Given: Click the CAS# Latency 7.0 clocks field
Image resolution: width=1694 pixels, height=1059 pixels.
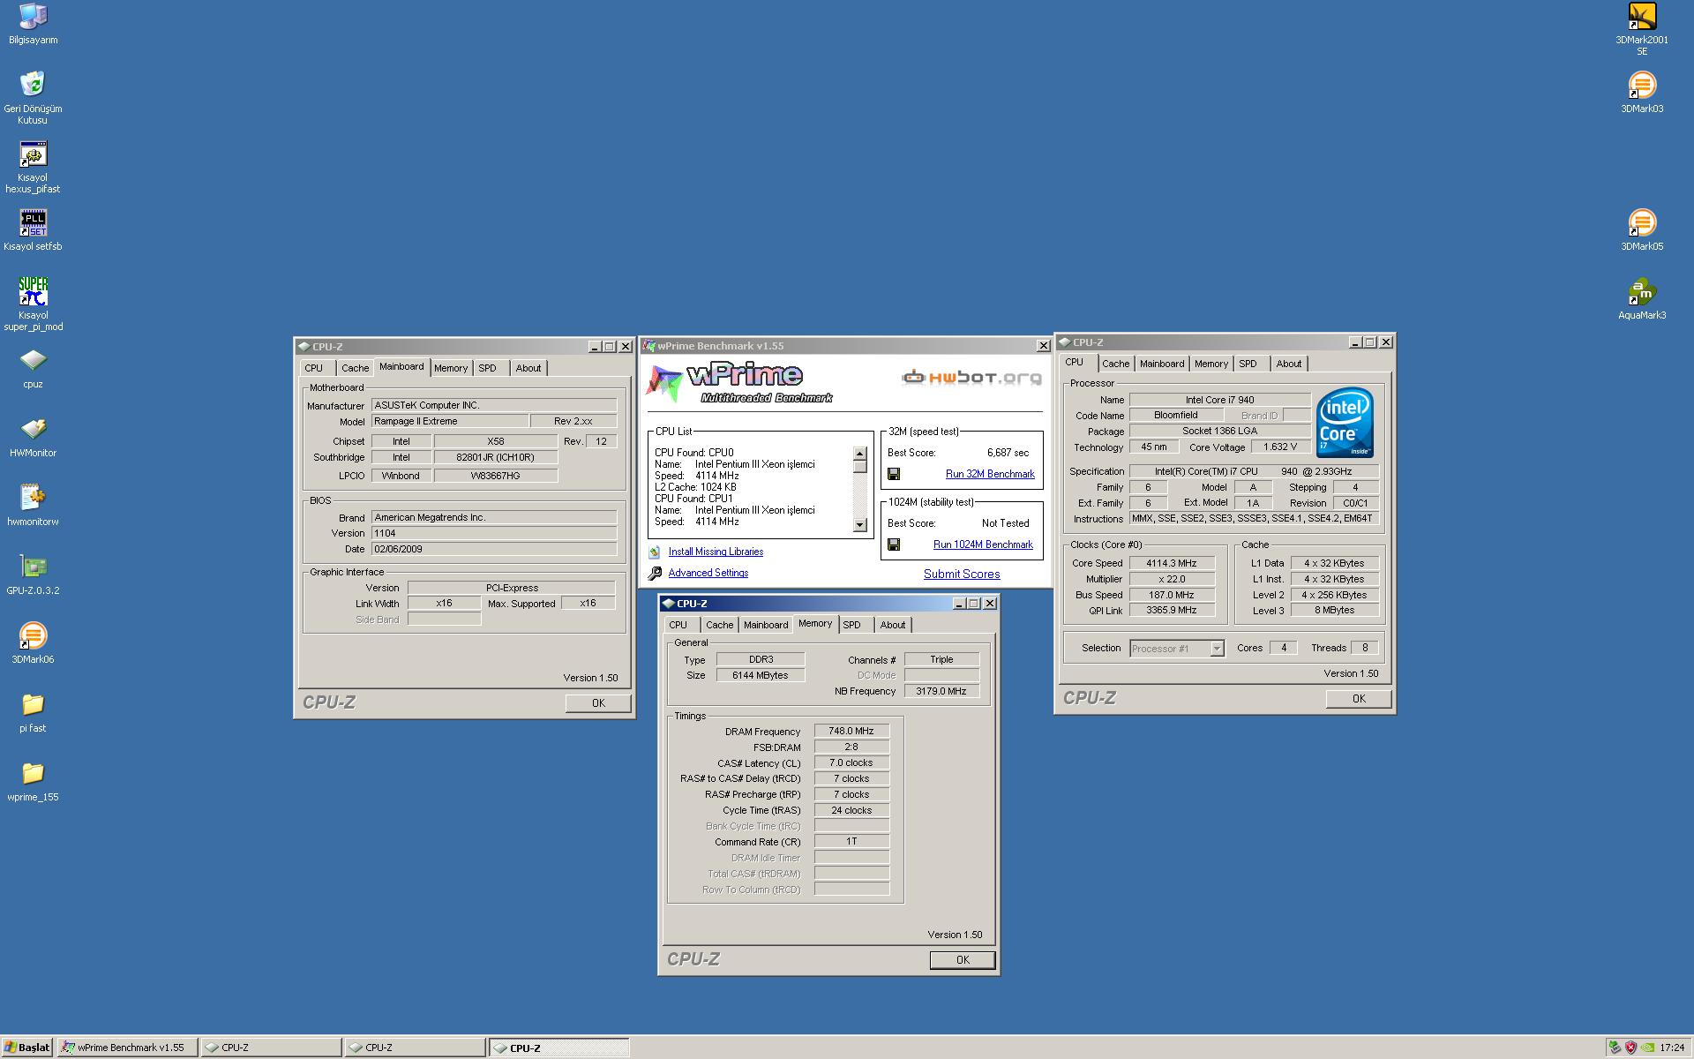Looking at the screenshot, I should coord(851,763).
